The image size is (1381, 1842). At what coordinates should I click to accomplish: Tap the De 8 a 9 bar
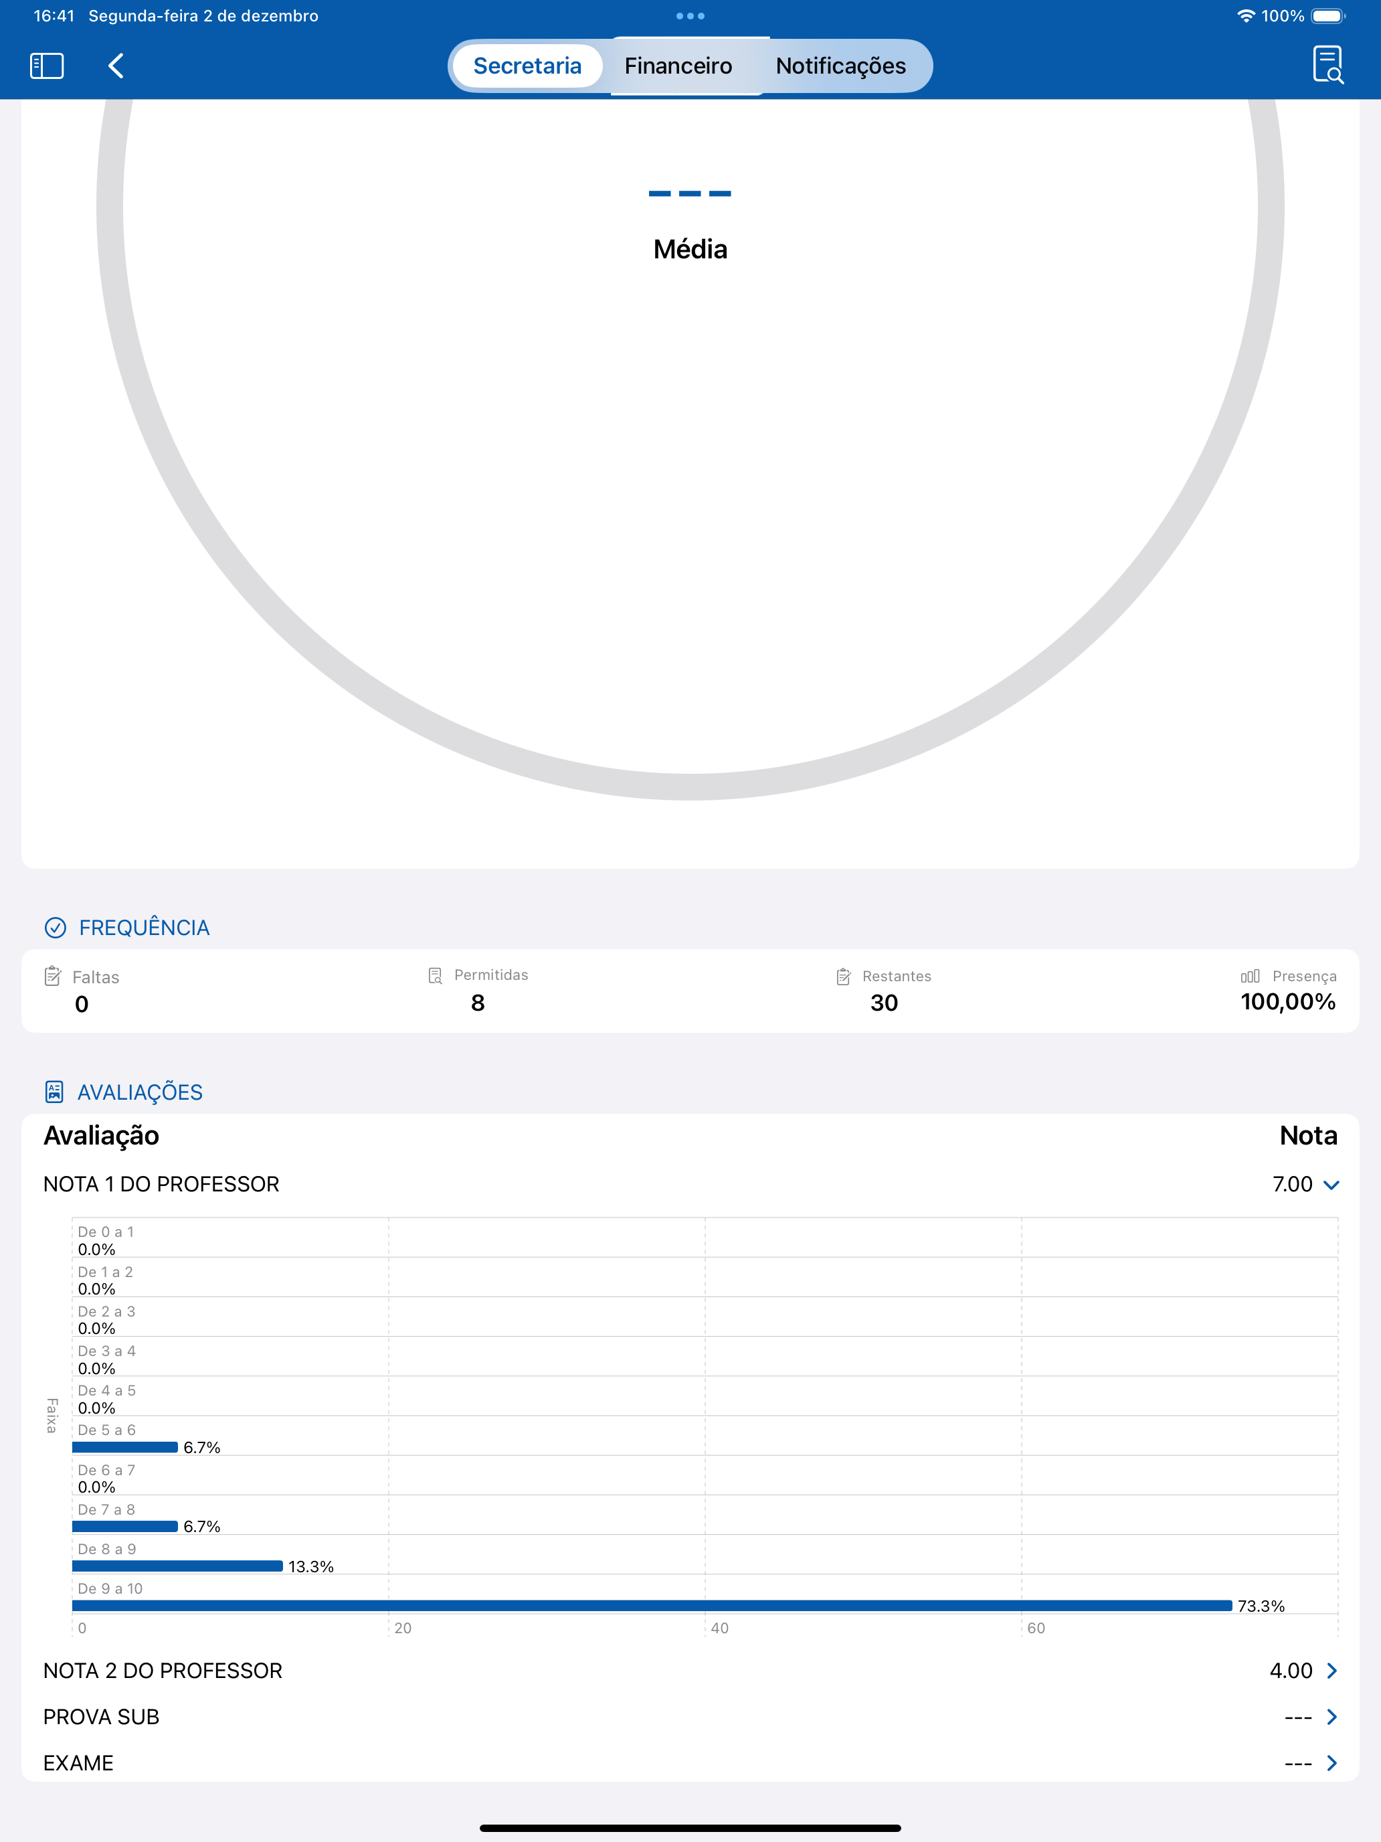point(177,1566)
